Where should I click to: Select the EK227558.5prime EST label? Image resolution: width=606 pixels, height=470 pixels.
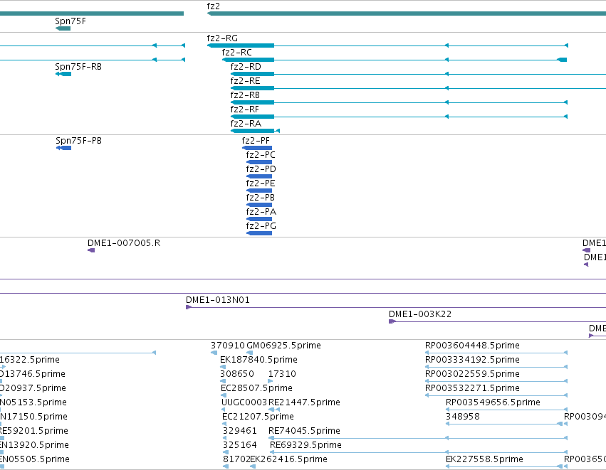pos(484,459)
